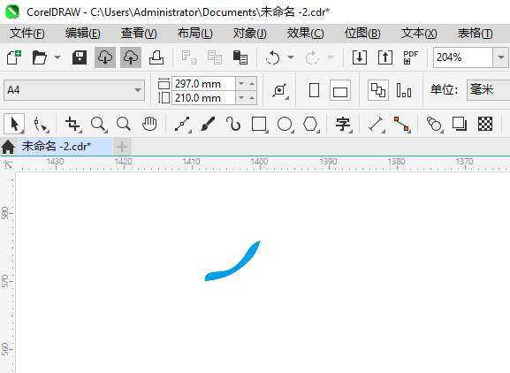Select the Shape edit tool
Image resolution: width=510 pixels, height=373 pixels.
[x=41, y=124]
